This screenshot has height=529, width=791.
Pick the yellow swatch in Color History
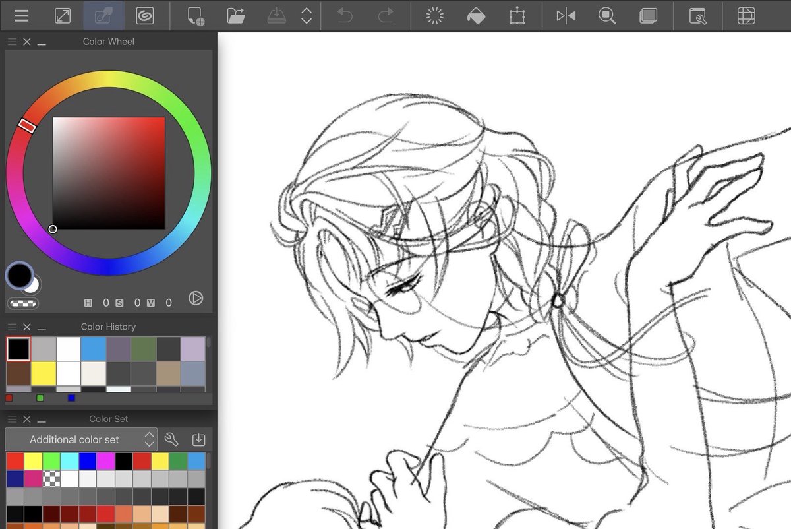[x=44, y=373]
